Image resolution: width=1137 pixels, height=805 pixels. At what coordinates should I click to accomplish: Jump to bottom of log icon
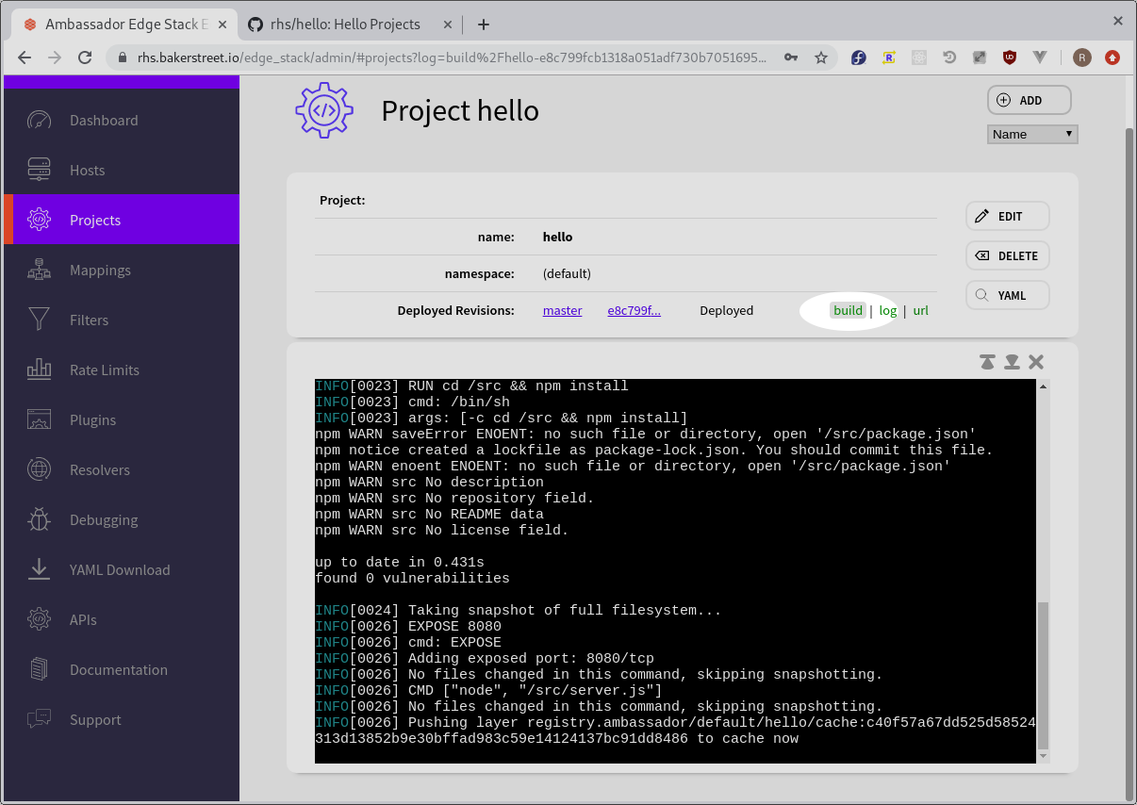[x=1012, y=362]
